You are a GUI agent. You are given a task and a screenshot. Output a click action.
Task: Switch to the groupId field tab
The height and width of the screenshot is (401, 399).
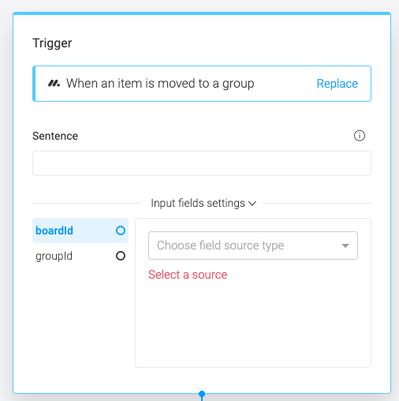pos(80,256)
